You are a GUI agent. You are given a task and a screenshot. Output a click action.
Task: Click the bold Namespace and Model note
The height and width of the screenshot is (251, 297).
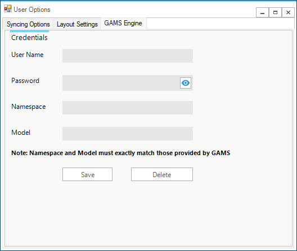[x=121, y=153]
